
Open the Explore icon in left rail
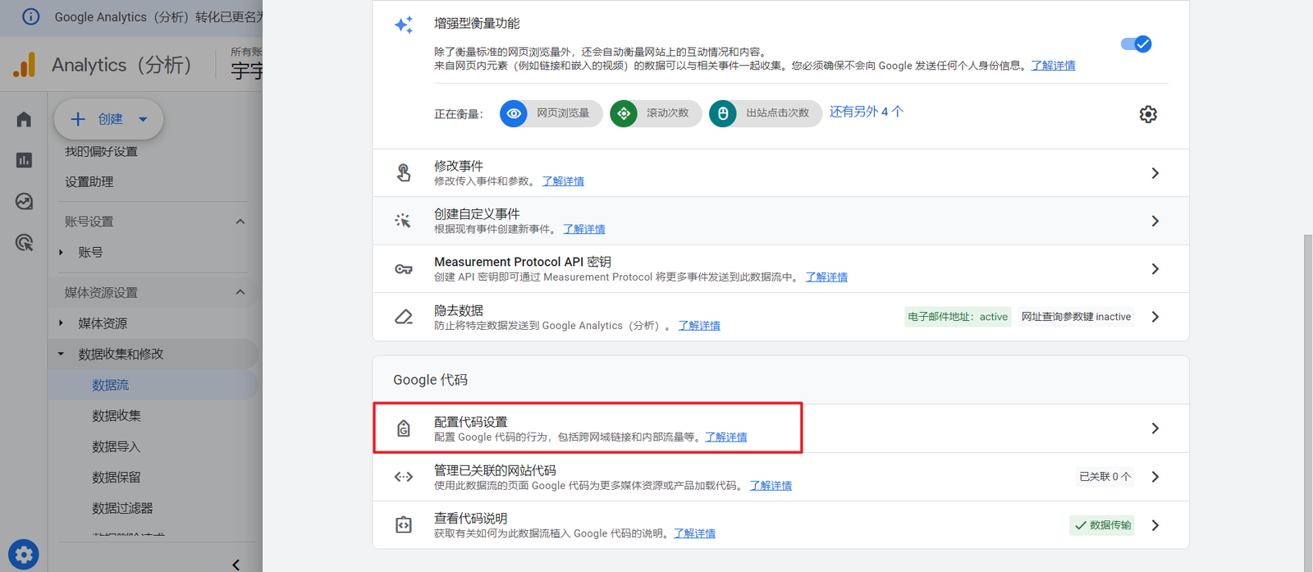pos(24,201)
